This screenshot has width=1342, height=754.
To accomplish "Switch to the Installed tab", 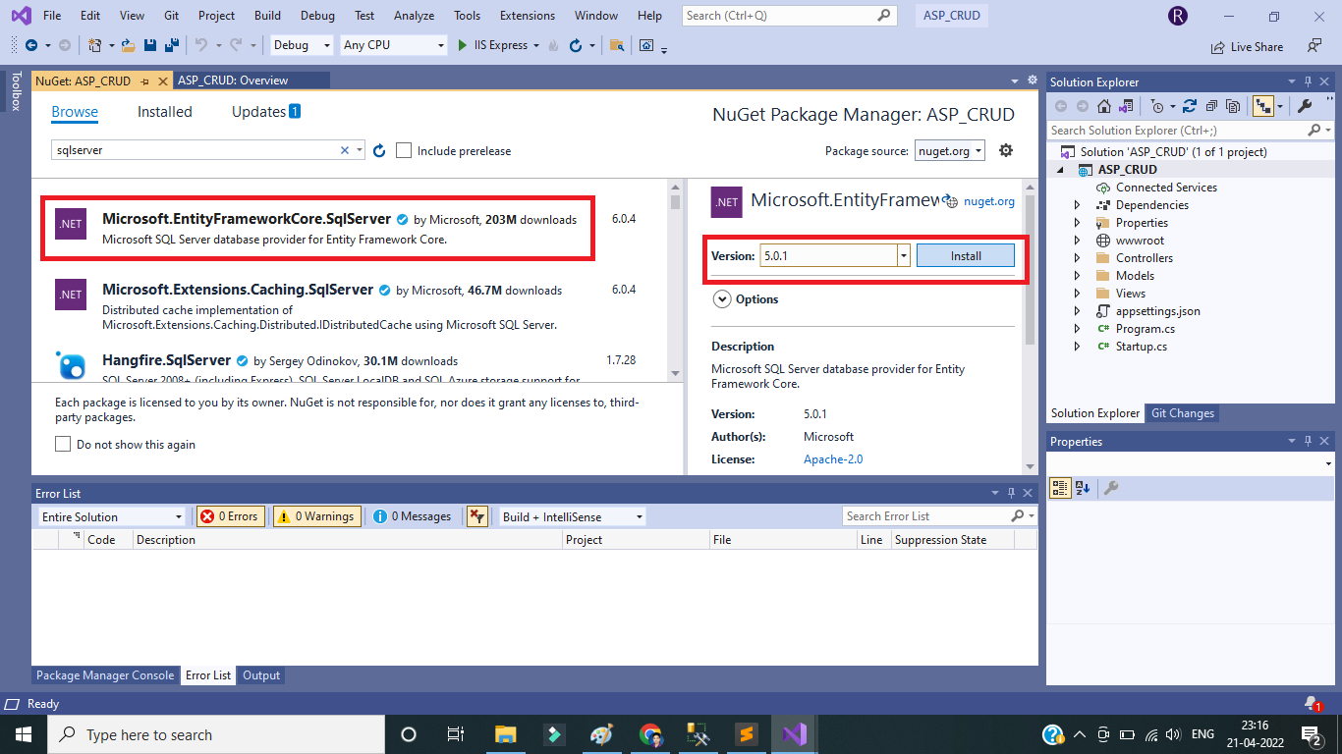I will point(164,112).
